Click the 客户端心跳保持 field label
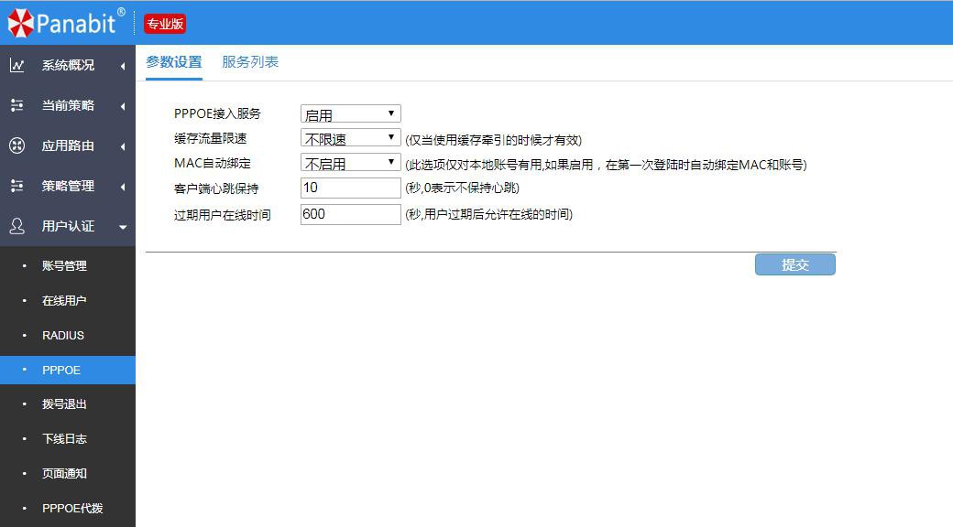 tap(216, 188)
